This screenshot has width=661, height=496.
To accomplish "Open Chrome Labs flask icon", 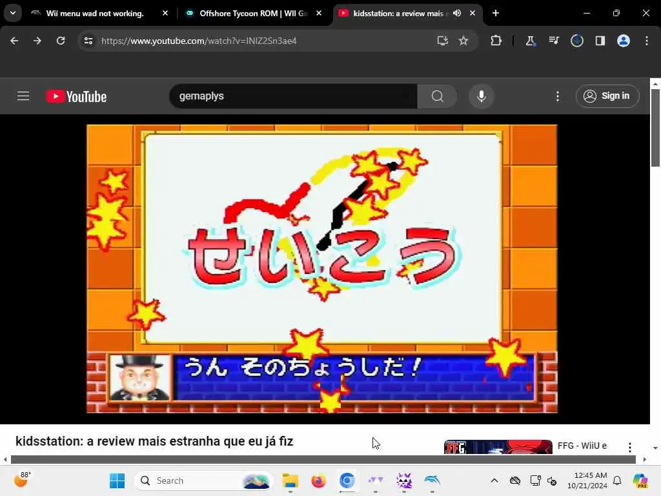I will pos(530,41).
